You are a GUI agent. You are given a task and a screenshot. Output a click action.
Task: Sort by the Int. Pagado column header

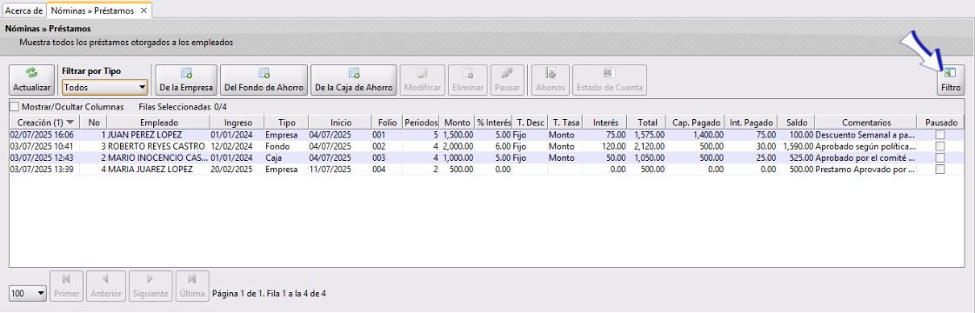coord(751,122)
